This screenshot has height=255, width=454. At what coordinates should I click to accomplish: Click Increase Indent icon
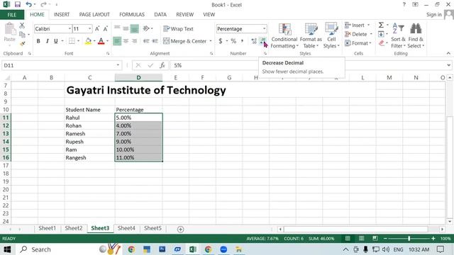(x=155, y=41)
